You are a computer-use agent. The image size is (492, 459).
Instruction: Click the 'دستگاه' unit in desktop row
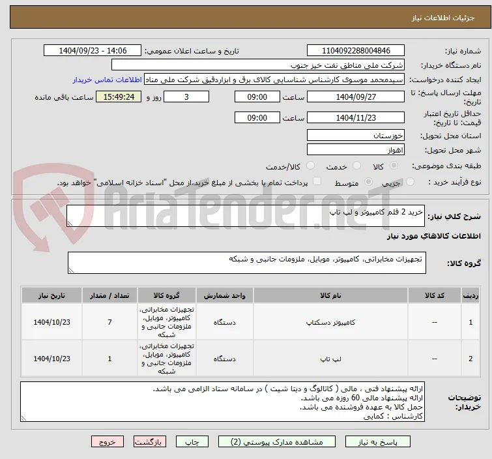[225, 322]
